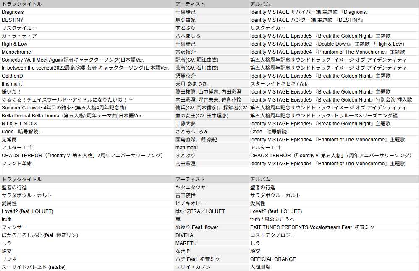The height and width of the screenshot is (271, 419).
Task: Select album cell ending "特別公演 挿入歌"
Action: coord(334,100)
